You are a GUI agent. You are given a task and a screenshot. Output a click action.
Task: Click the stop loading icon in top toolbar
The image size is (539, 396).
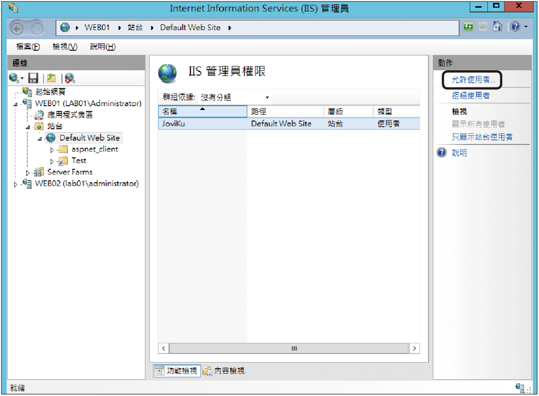coord(483,26)
